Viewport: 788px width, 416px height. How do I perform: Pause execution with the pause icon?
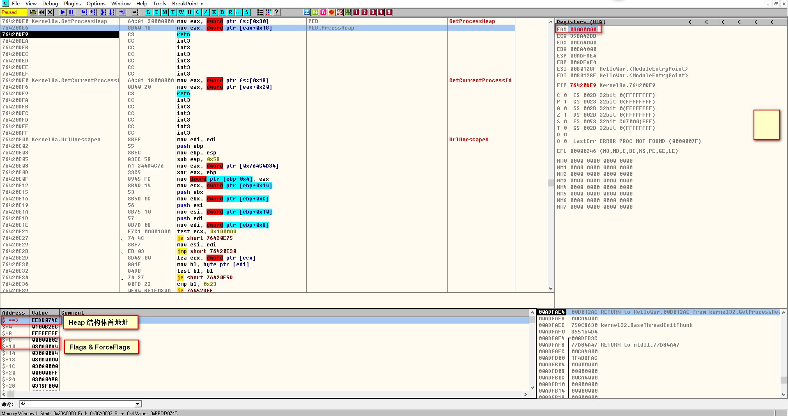coord(71,12)
